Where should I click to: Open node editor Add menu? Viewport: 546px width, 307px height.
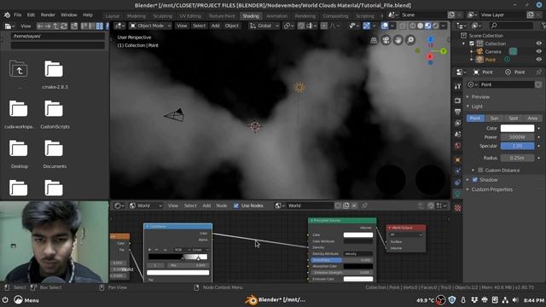click(206, 206)
